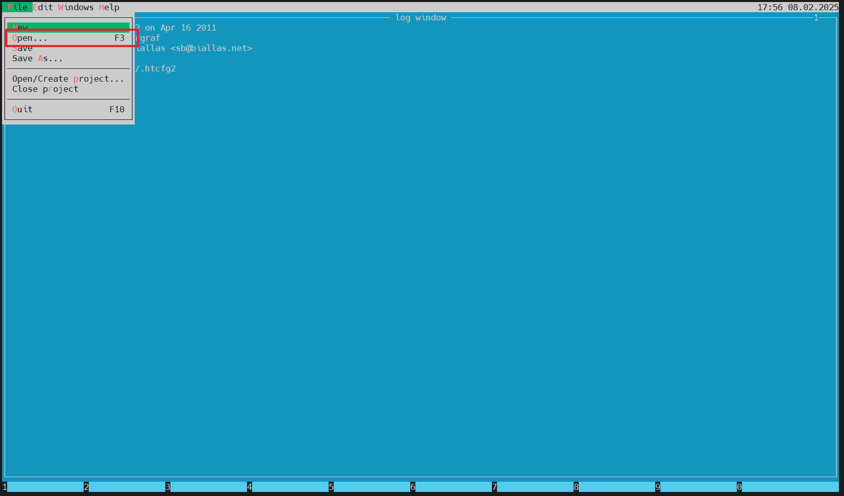844x496 pixels.
Task: Open the Windows menu
Action: [x=76, y=7]
